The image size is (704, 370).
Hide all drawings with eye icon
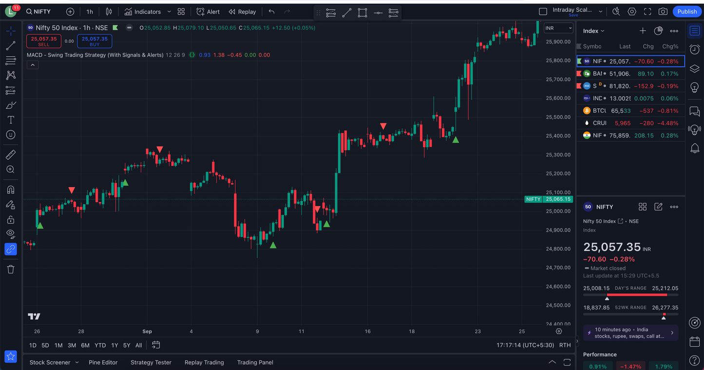11,234
